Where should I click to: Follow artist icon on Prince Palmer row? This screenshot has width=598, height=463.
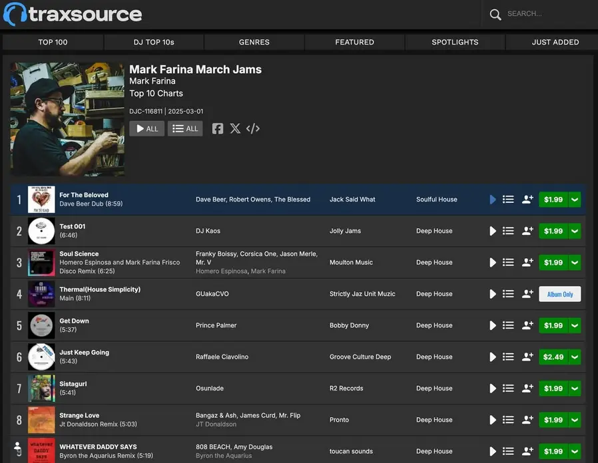coord(527,325)
